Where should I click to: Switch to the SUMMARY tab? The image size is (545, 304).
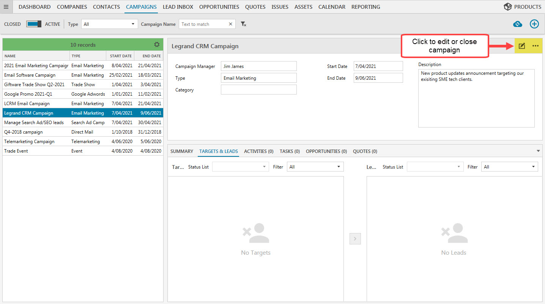182,151
